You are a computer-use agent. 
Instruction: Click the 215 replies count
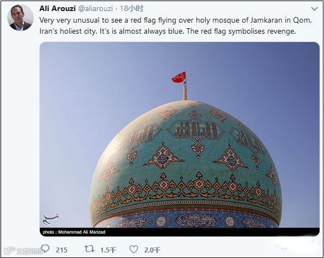pos(61,250)
